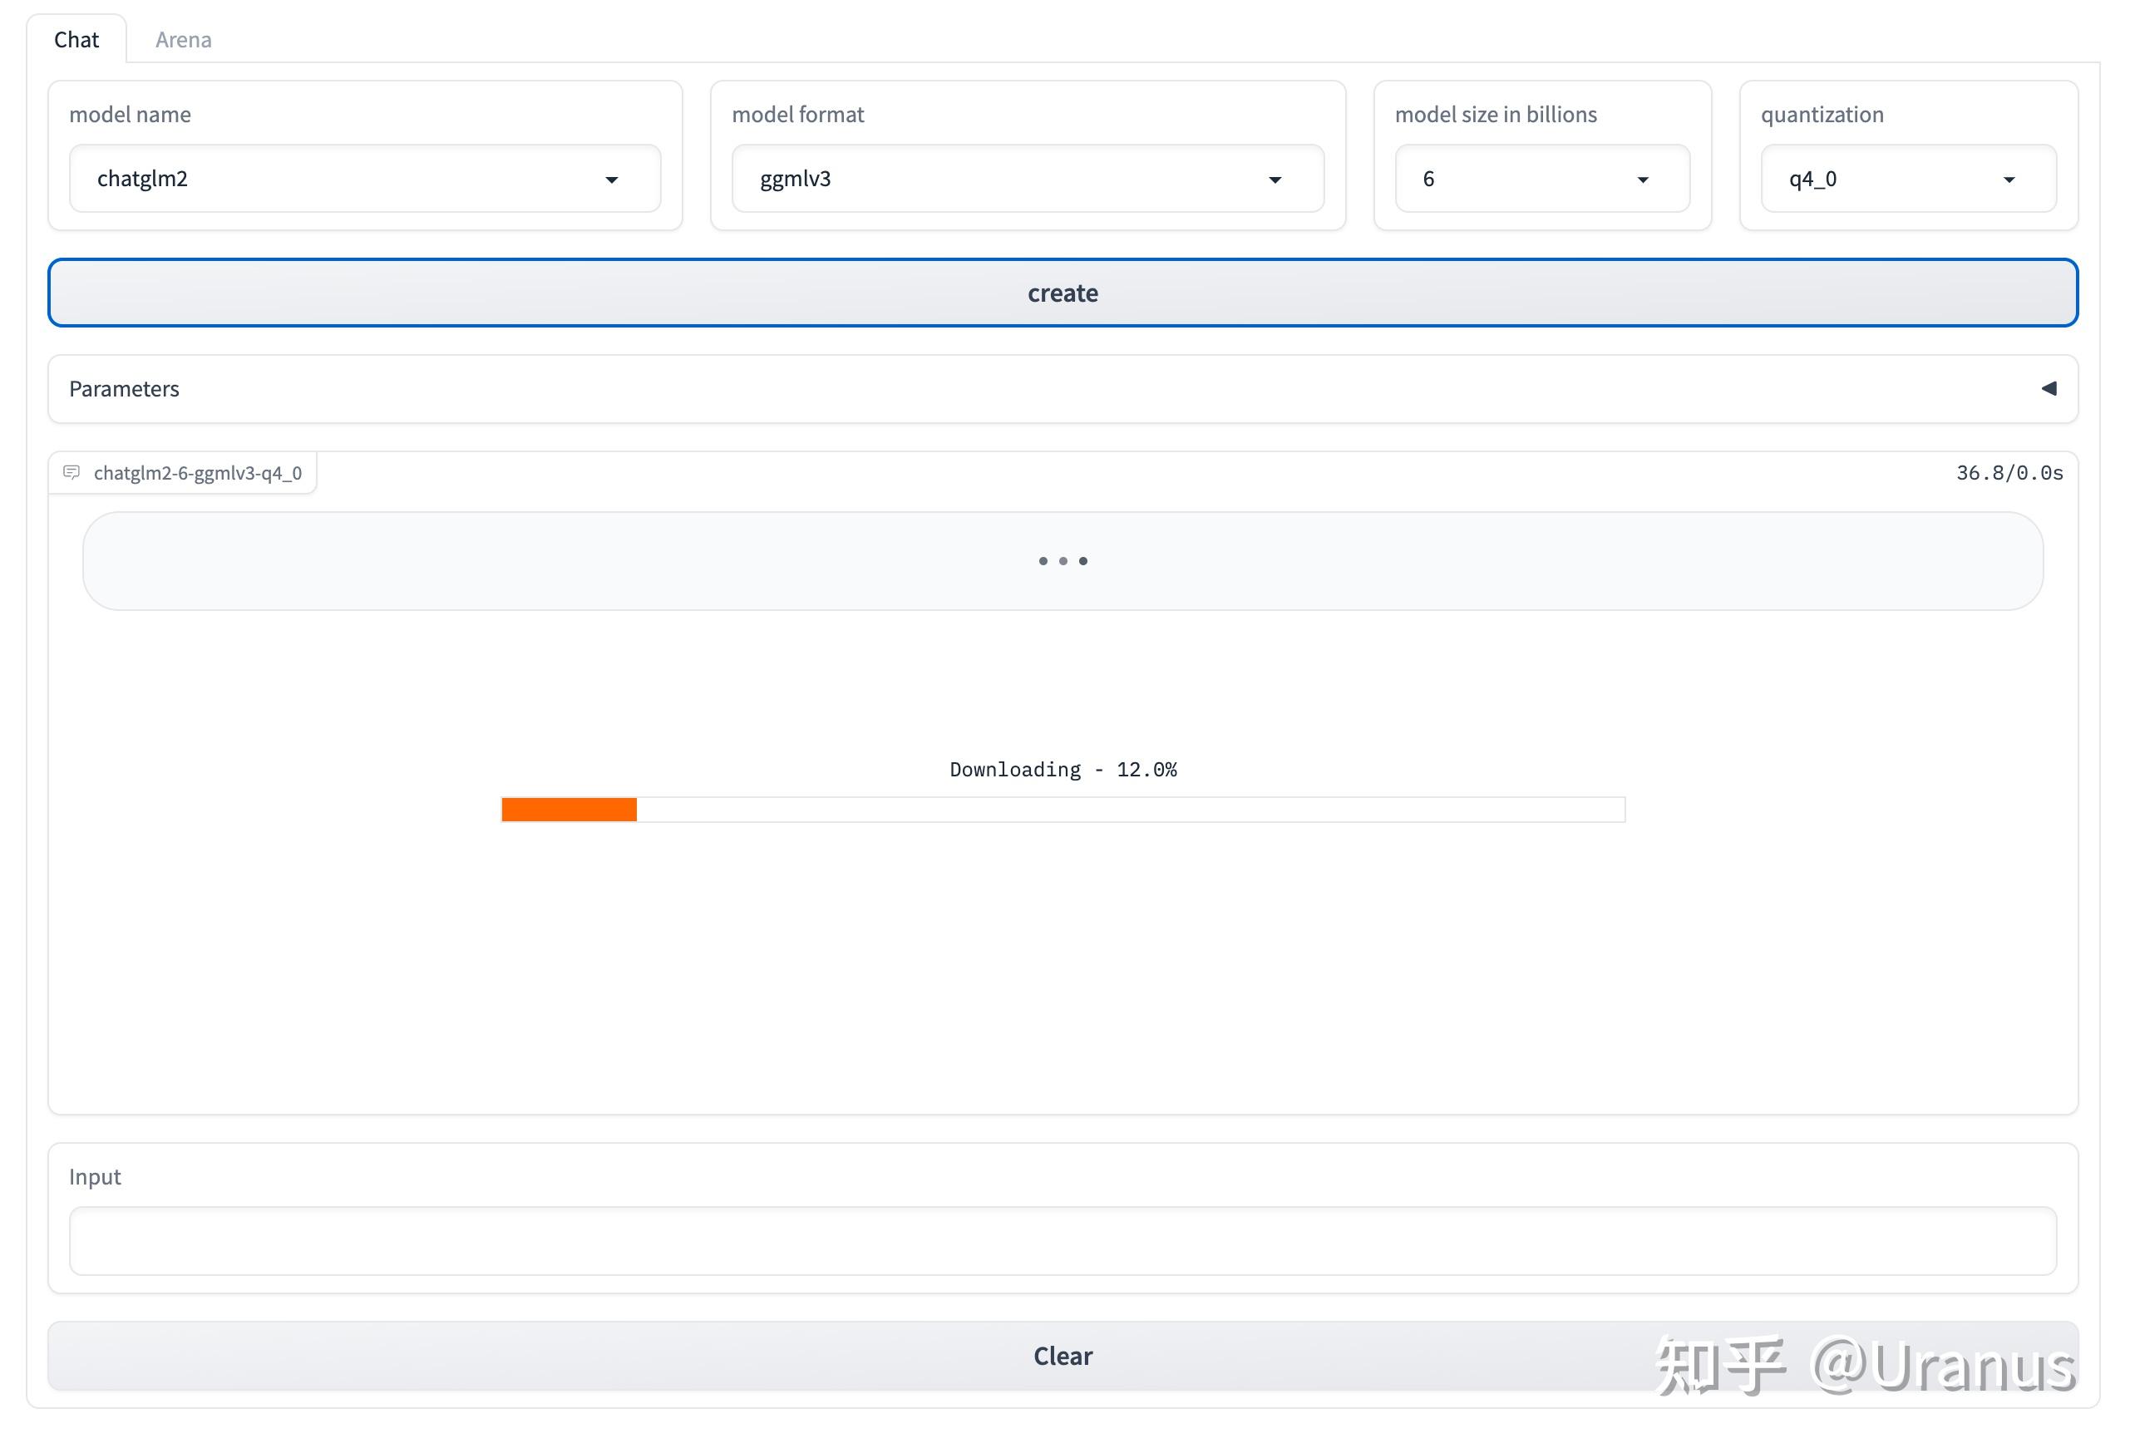Image resolution: width=2130 pixels, height=1453 pixels.
Task: Open the model size in billions dropdown
Action: click(x=1541, y=179)
